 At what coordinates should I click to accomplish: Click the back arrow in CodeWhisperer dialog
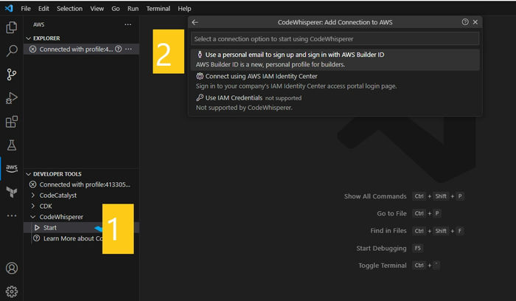click(x=195, y=22)
